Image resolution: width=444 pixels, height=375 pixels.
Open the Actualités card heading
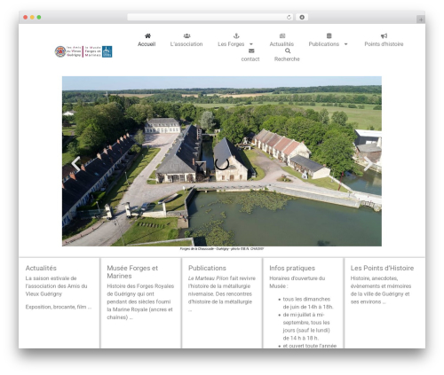click(41, 268)
